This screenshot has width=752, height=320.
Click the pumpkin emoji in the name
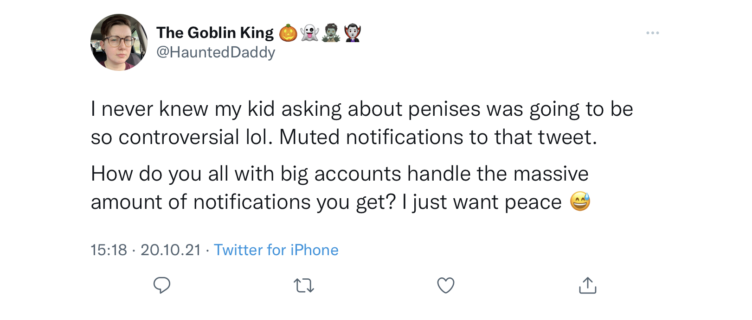tap(288, 33)
